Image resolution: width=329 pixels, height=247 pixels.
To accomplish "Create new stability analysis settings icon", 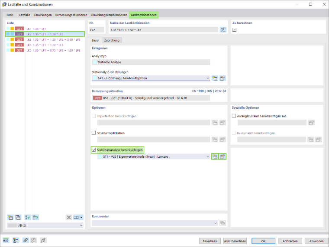I will point(215,156).
